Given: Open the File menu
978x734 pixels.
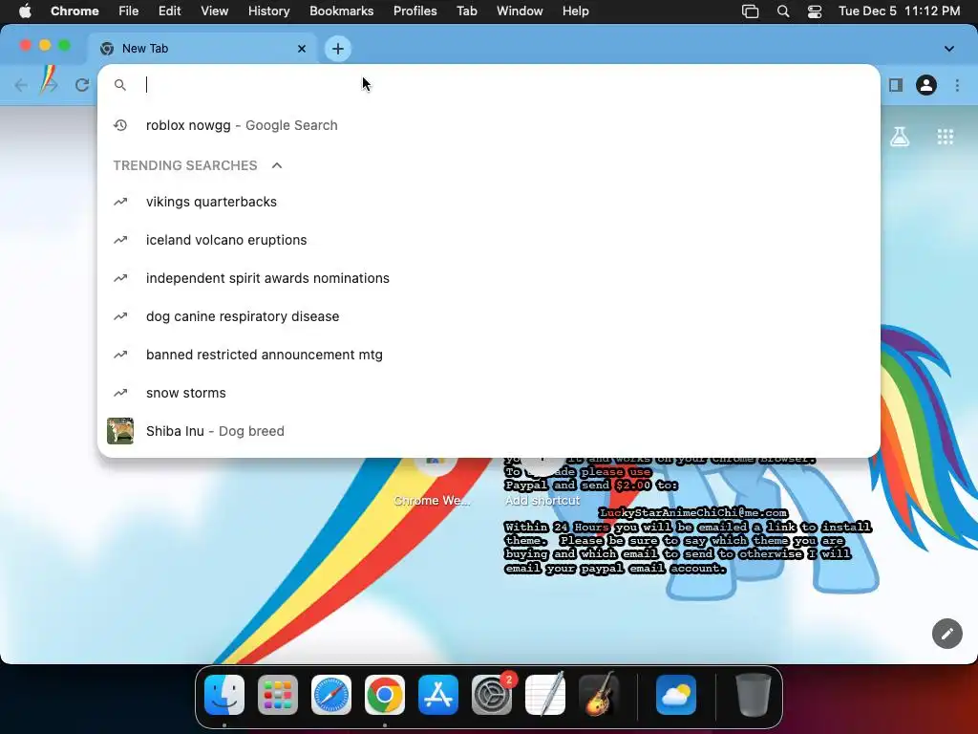Looking at the screenshot, I should (129, 11).
